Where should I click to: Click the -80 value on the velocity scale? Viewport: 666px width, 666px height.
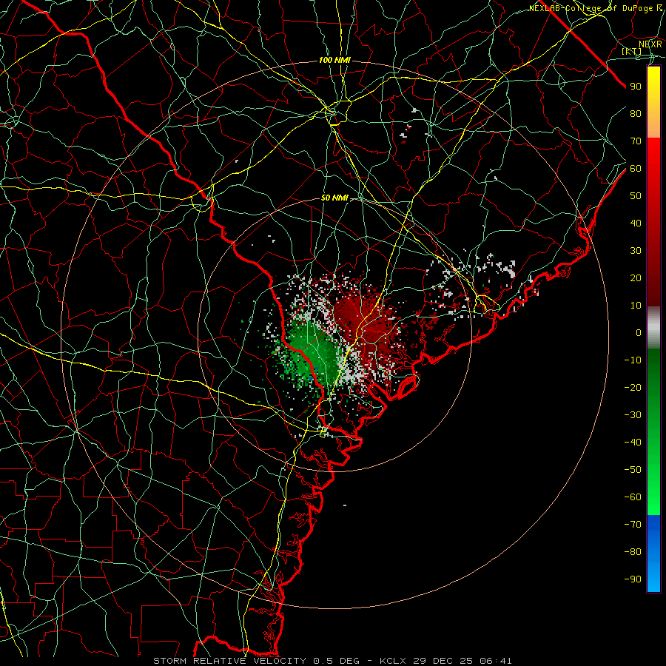pos(633,552)
